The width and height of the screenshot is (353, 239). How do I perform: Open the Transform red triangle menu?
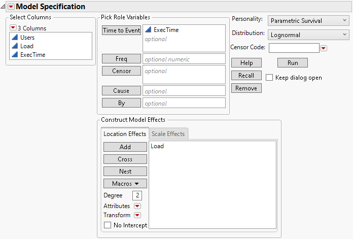pos(137,215)
